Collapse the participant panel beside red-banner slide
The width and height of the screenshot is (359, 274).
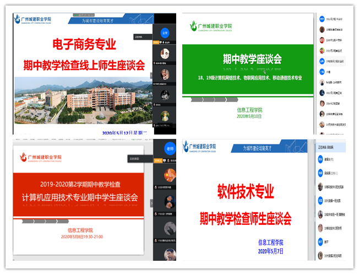tap(152, 203)
